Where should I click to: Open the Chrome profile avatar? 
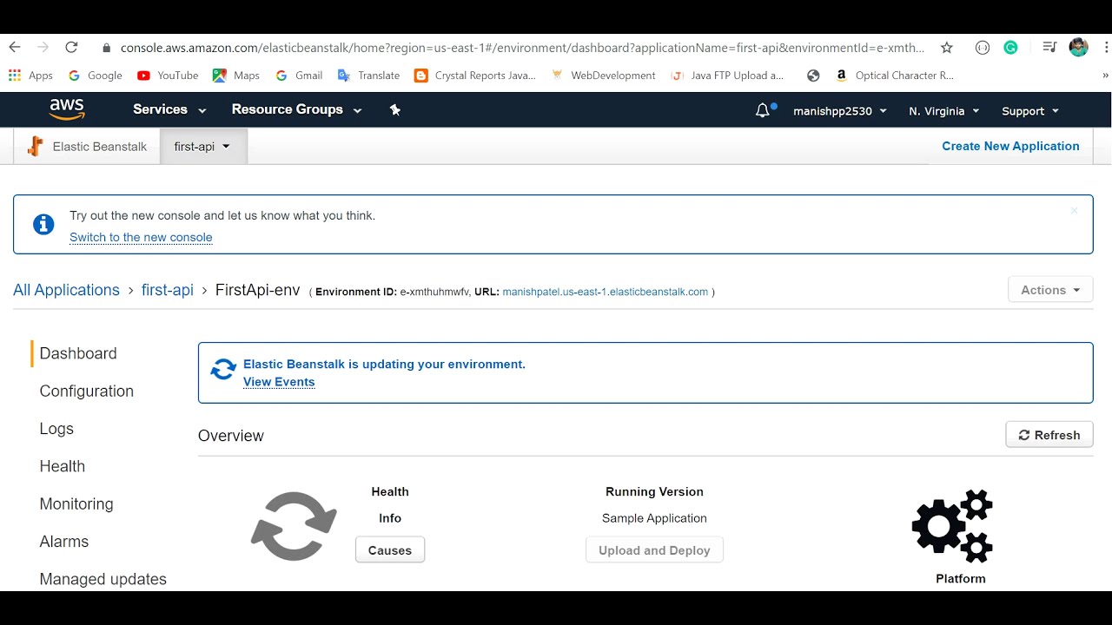(x=1079, y=48)
